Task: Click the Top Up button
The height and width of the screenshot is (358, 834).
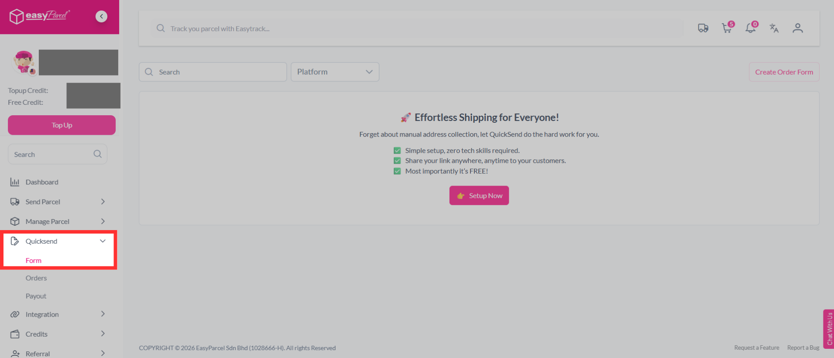Action: (x=62, y=125)
